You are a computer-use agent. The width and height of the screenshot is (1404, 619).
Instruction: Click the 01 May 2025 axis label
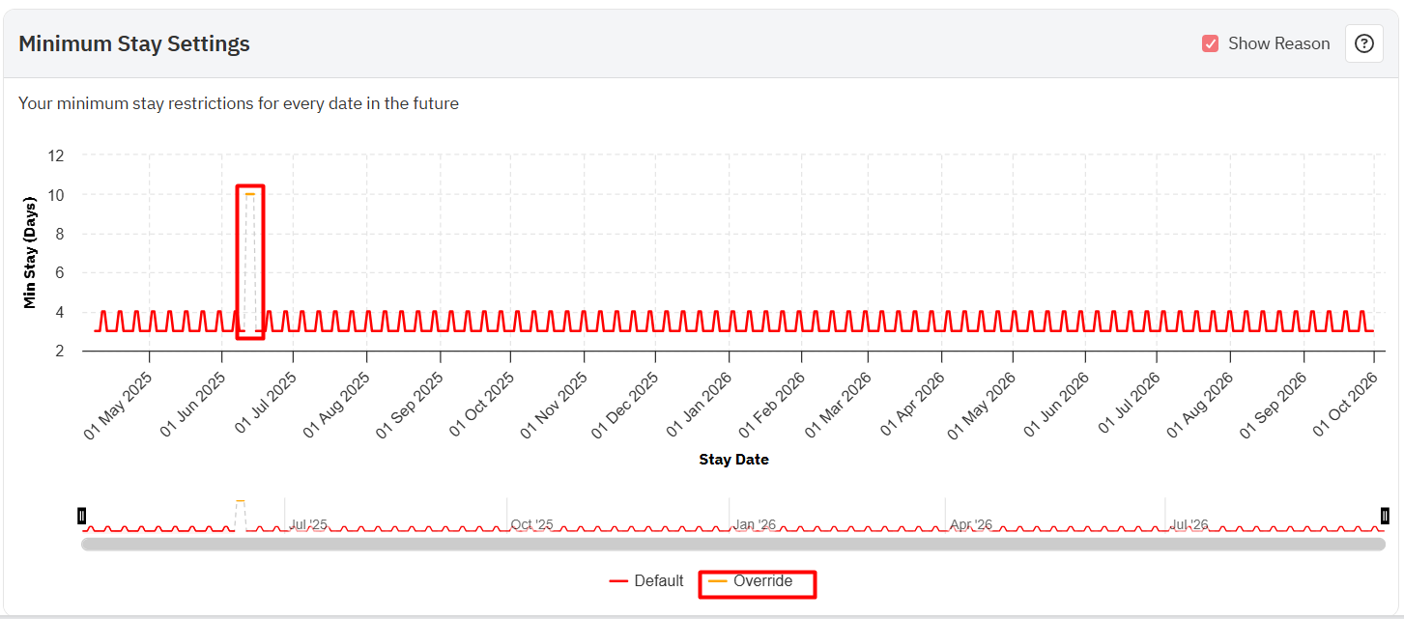118,407
